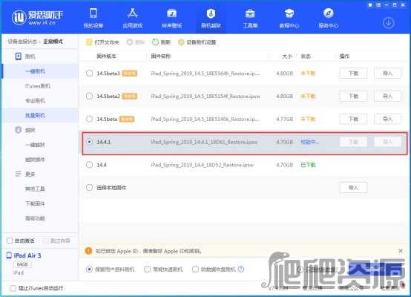Open the 服务中心 service center
The width and height of the screenshot is (411, 297).
click(x=329, y=18)
